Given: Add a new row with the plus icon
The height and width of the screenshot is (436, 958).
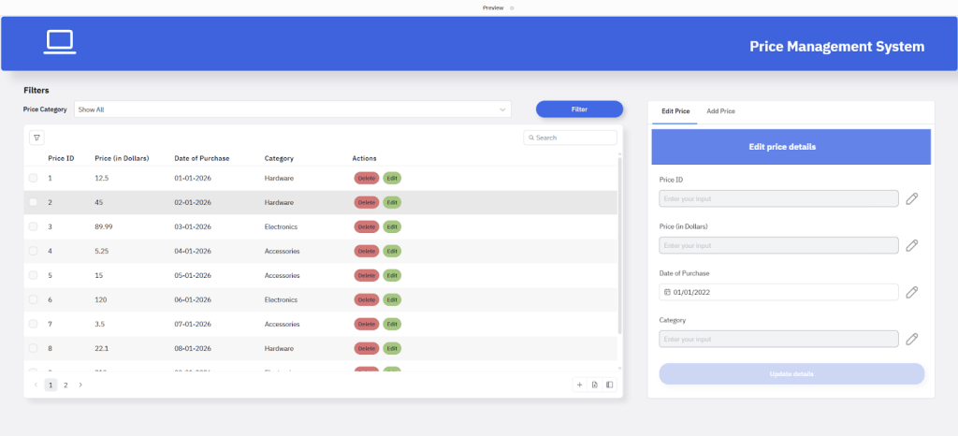Looking at the screenshot, I should point(579,385).
